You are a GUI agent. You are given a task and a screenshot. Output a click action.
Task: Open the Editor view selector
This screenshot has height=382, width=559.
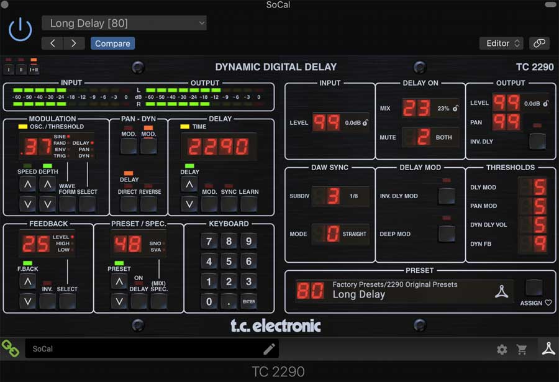point(501,43)
